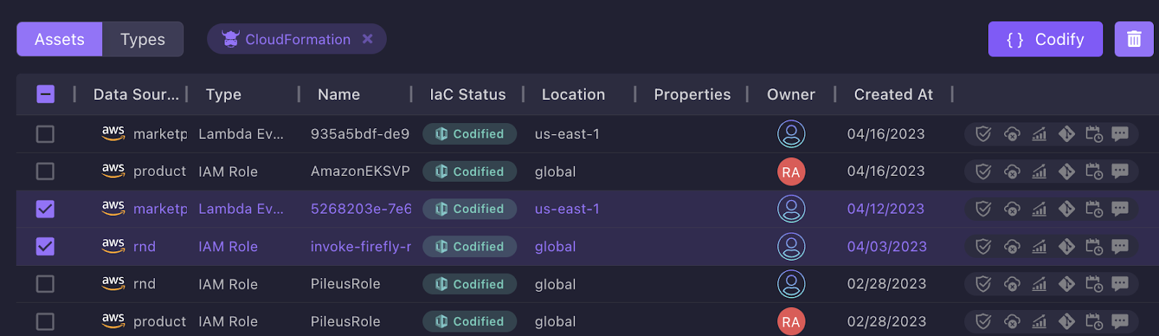
Task: Open the calendar clock icon in the 04/16/2023 marketp row
Action: (1094, 134)
